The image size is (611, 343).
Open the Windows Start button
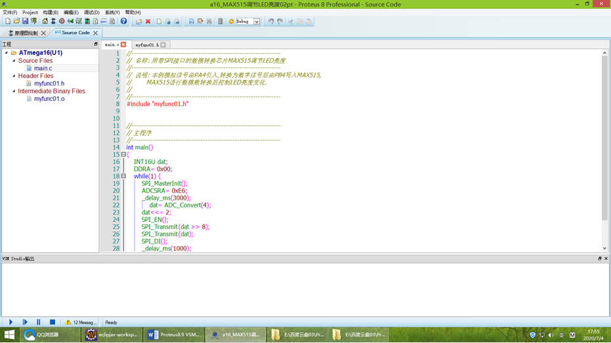coord(9,334)
